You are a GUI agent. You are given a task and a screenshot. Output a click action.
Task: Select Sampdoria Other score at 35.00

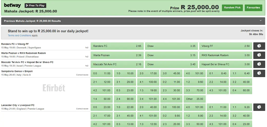[195, 99]
